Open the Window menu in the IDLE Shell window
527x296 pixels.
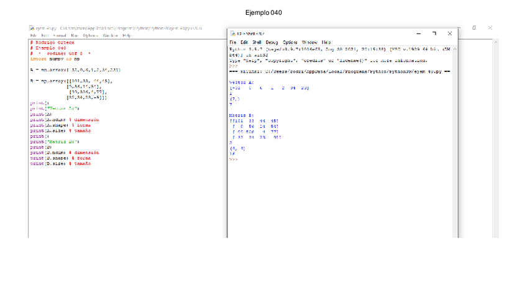309,42
